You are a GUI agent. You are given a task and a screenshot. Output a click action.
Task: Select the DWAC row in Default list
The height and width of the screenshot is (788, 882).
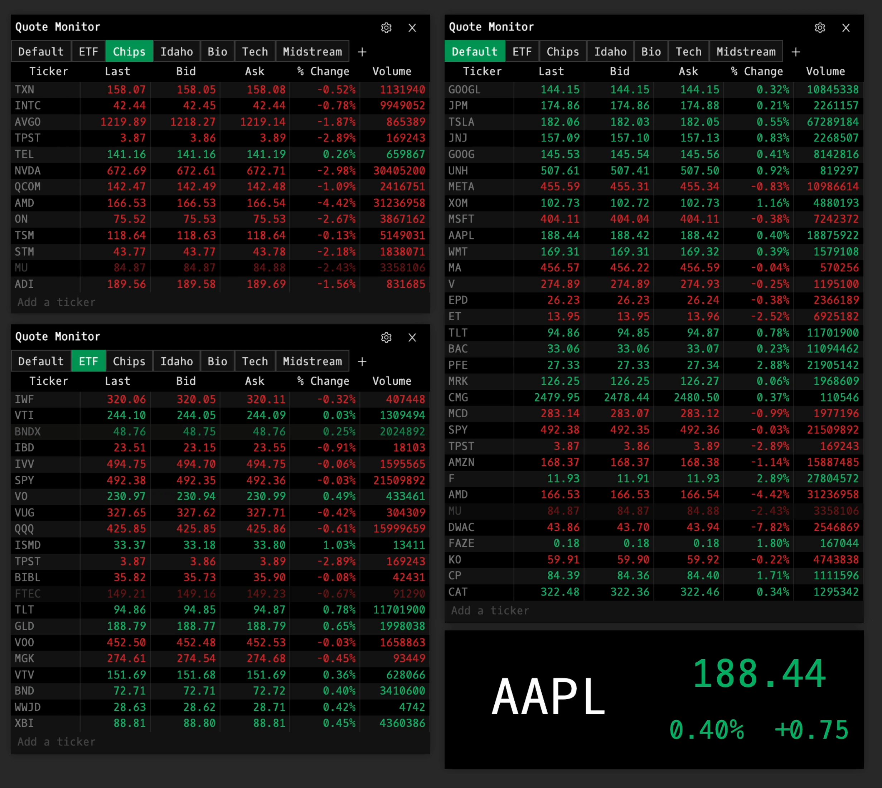tap(461, 527)
